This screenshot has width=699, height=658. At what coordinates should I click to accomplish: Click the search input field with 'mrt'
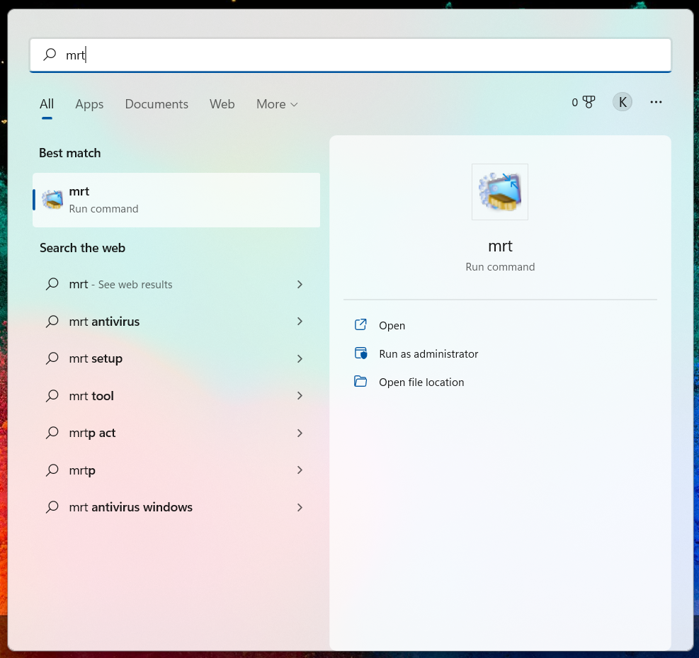pyautogui.click(x=351, y=55)
